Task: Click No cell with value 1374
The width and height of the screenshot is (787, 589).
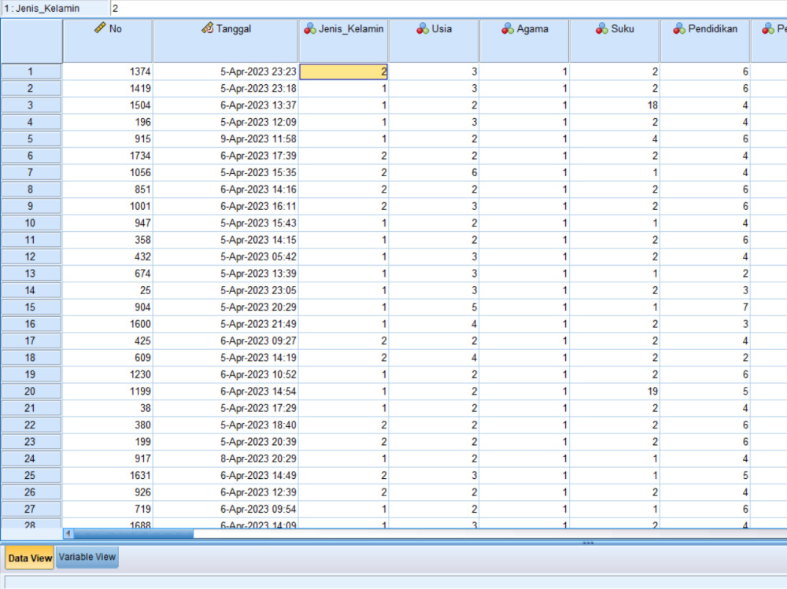Action: (107, 72)
